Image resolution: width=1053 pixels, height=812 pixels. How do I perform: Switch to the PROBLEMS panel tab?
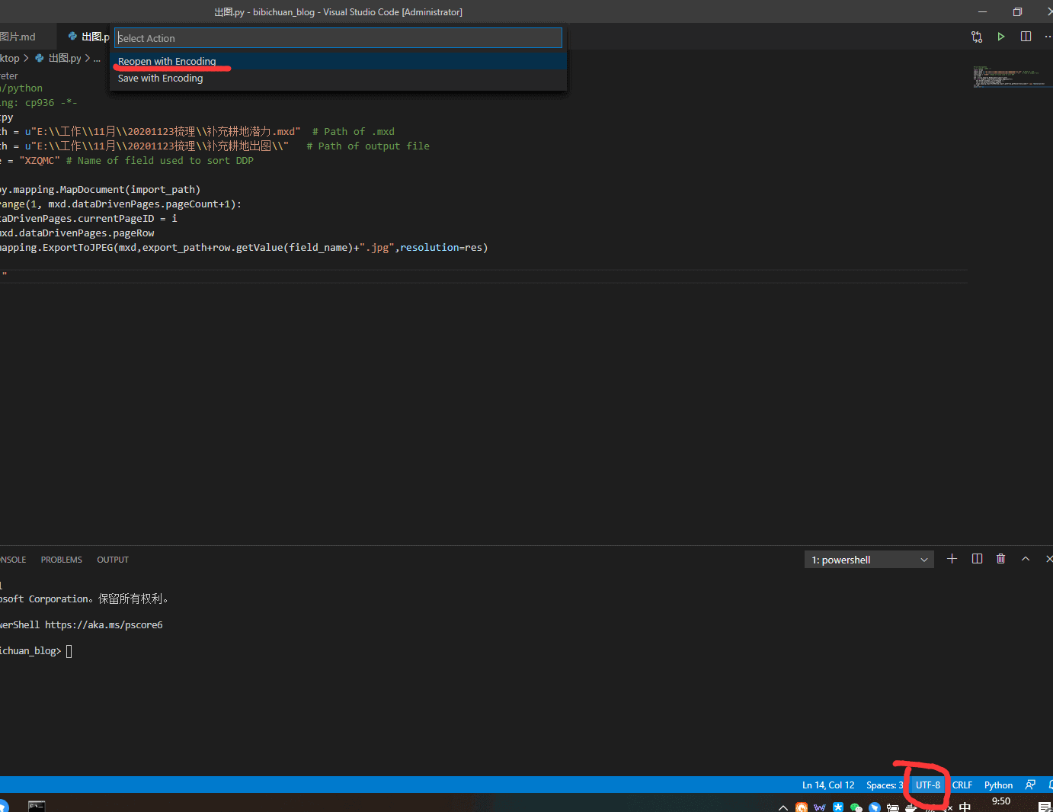pyautogui.click(x=62, y=560)
